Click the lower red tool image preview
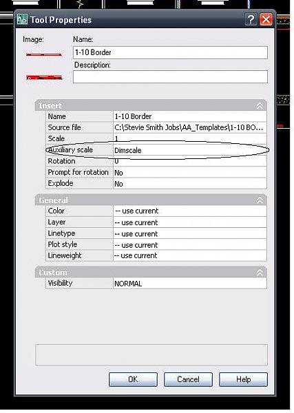 pyautogui.click(x=44, y=77)
